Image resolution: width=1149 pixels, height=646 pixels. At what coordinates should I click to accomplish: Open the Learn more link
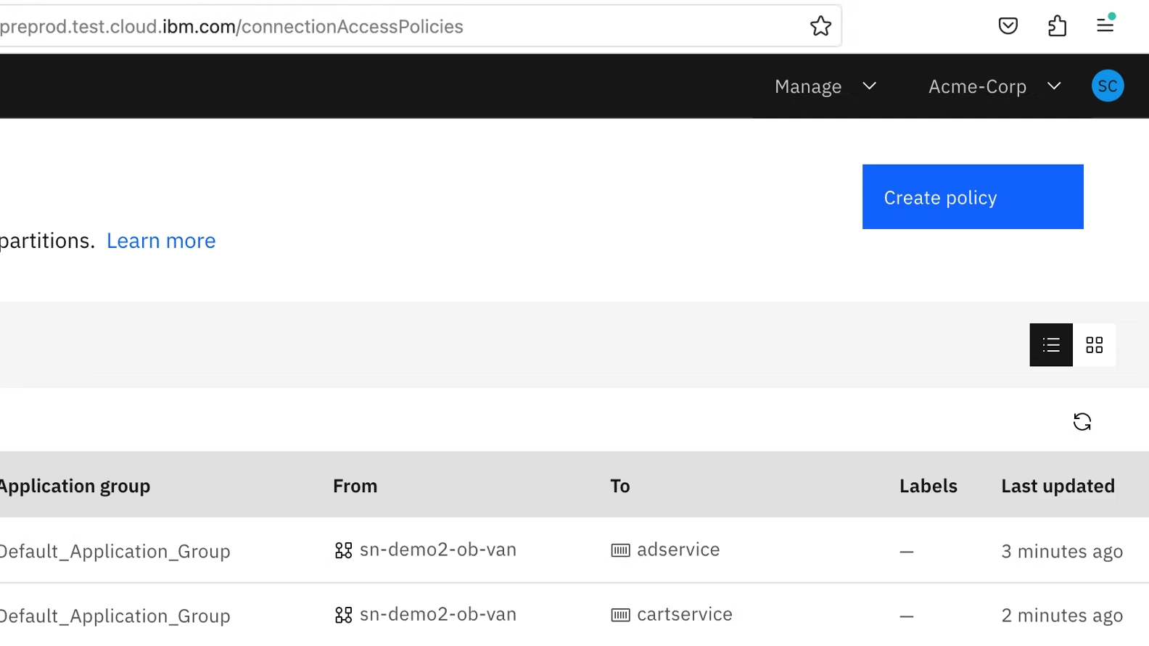tap(161, 241)
